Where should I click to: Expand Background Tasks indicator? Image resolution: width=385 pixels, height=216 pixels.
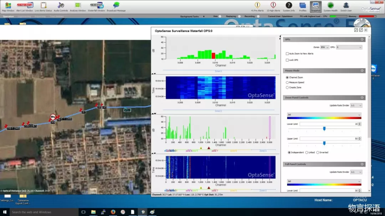pos(204,16)
